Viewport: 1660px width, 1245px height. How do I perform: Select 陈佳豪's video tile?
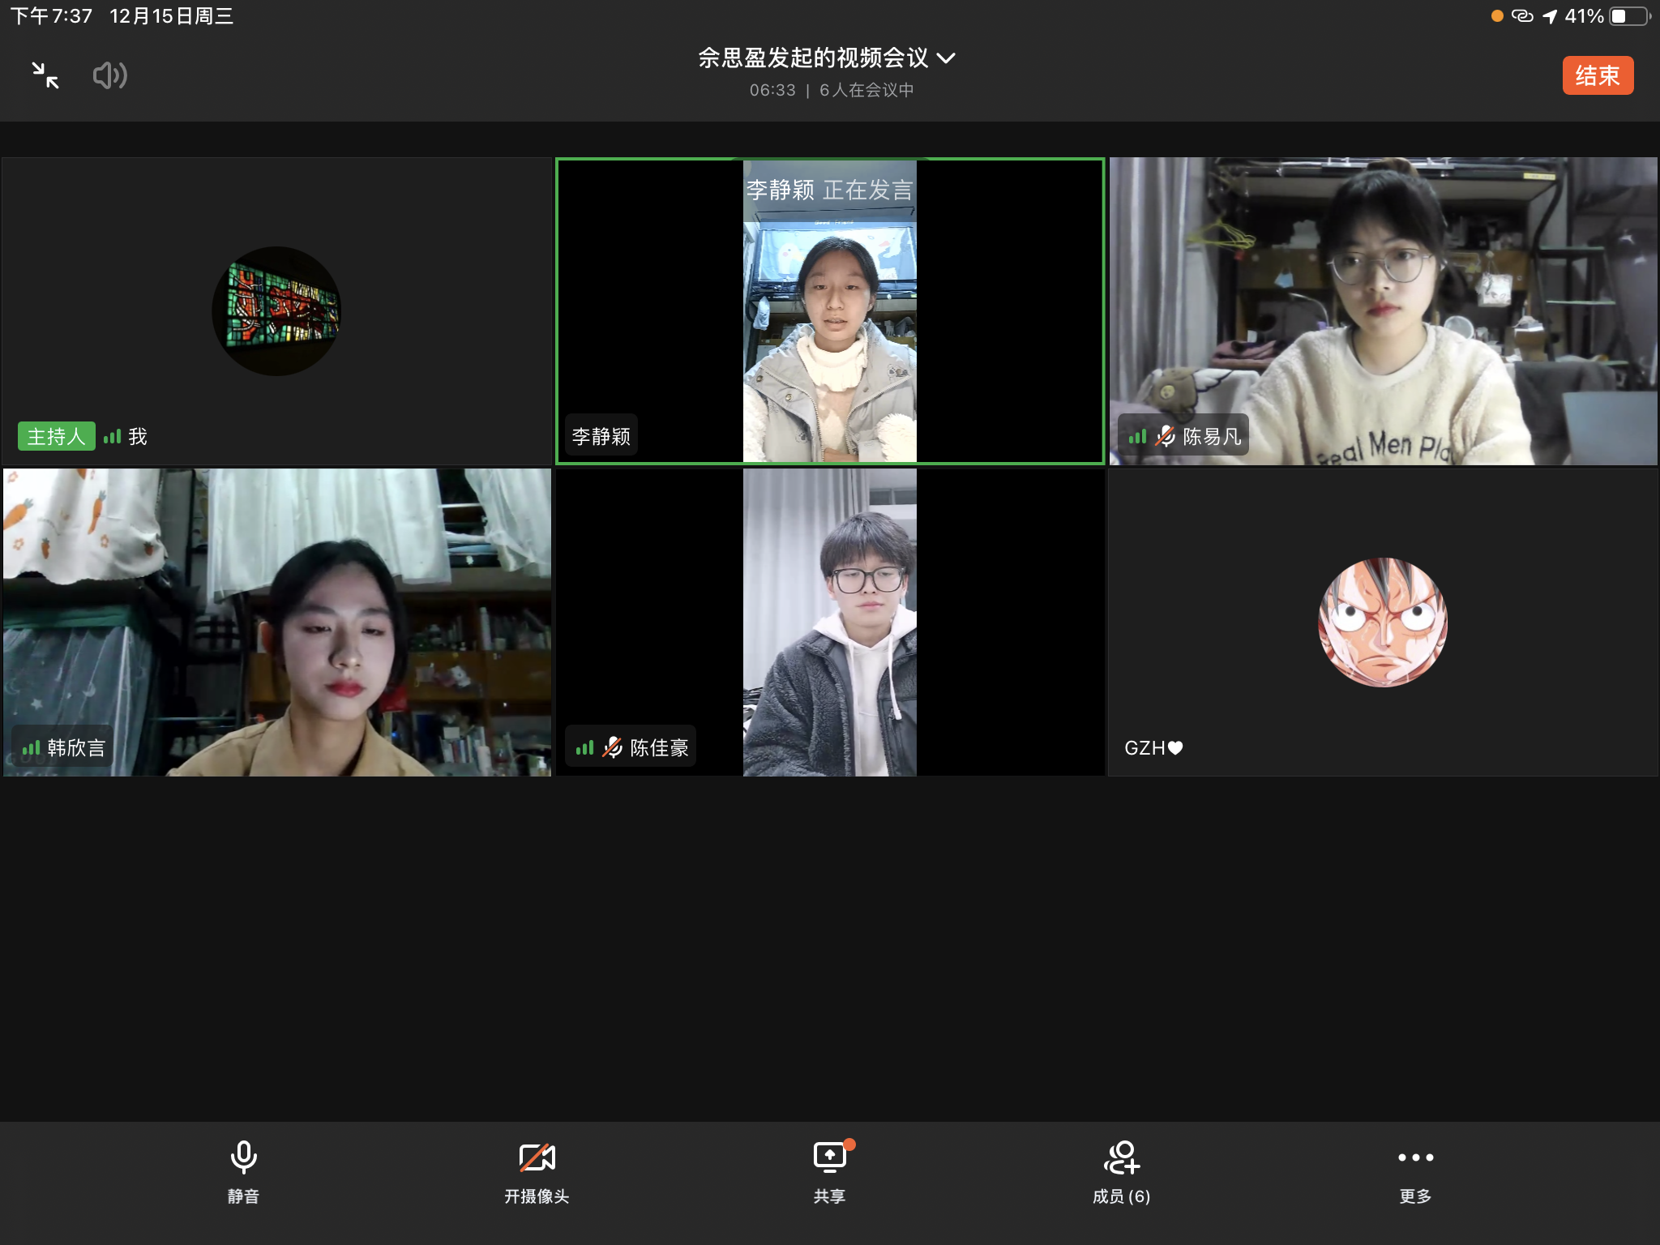pyautogui.click(x=830, y=622)
